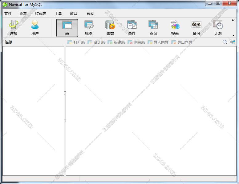Image resolution: width=239 pixels, height=184 pixels.
Task: Click the New Table (新建表) button
Action: [x=116, y=42]
